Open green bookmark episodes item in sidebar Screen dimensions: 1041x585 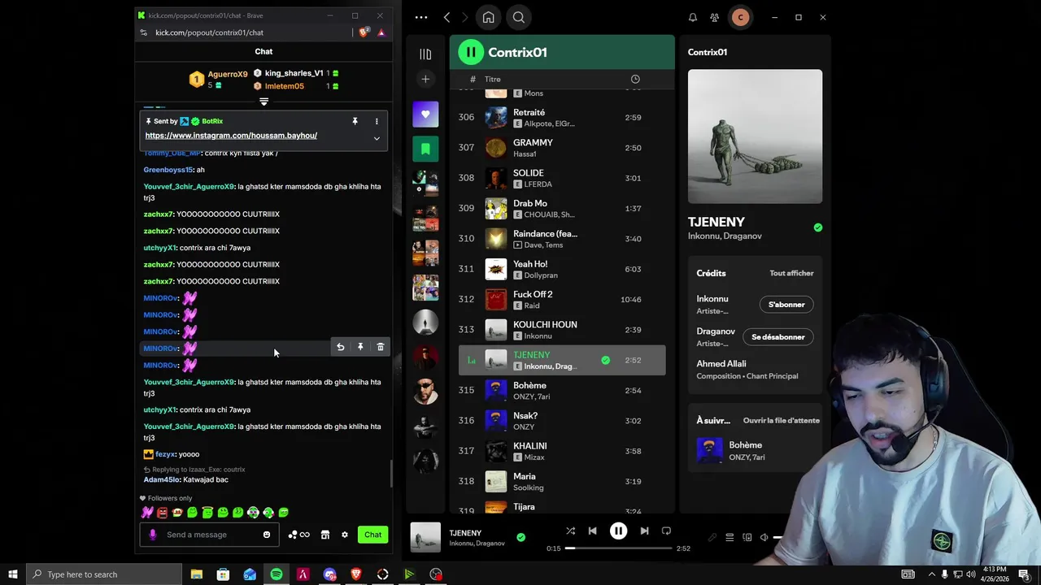point(425,149)
